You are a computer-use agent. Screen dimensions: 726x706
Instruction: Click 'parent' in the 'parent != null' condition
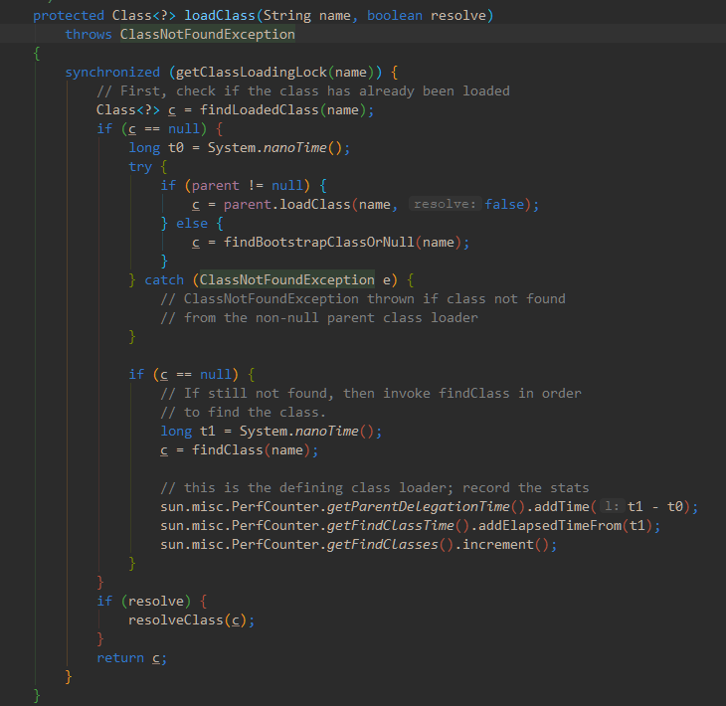coord(215,186)
